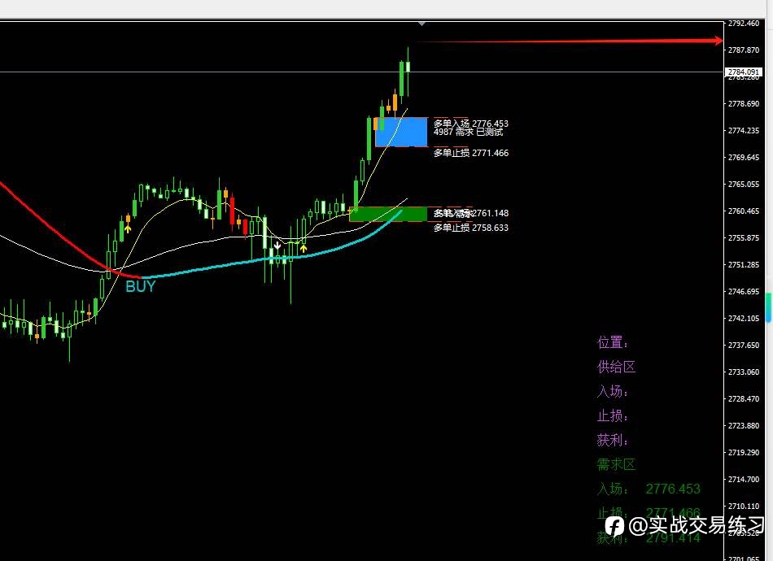This screenshot has width=773, height=561.
Task: Click the 多单入场 2776.453 chart label
Action: [471, 123]
